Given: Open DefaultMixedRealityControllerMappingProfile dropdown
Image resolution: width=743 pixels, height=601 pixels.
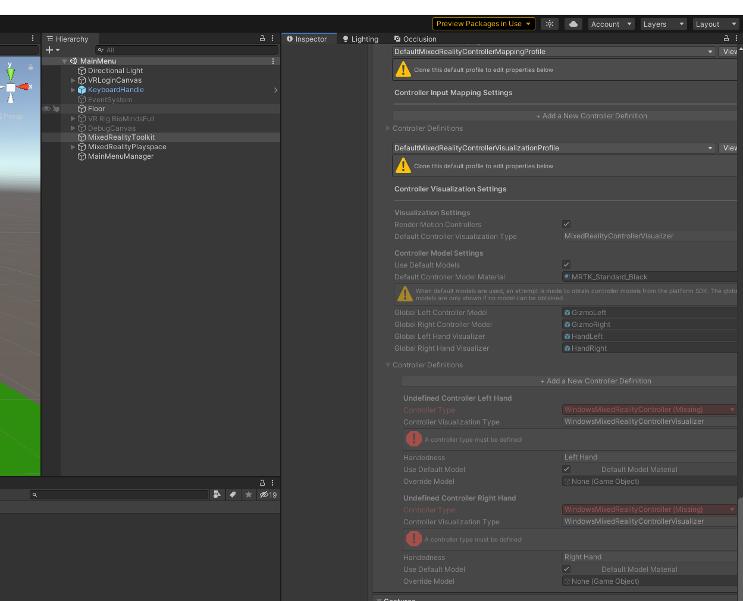Looking at the screenshot, I should pos(554,52).
